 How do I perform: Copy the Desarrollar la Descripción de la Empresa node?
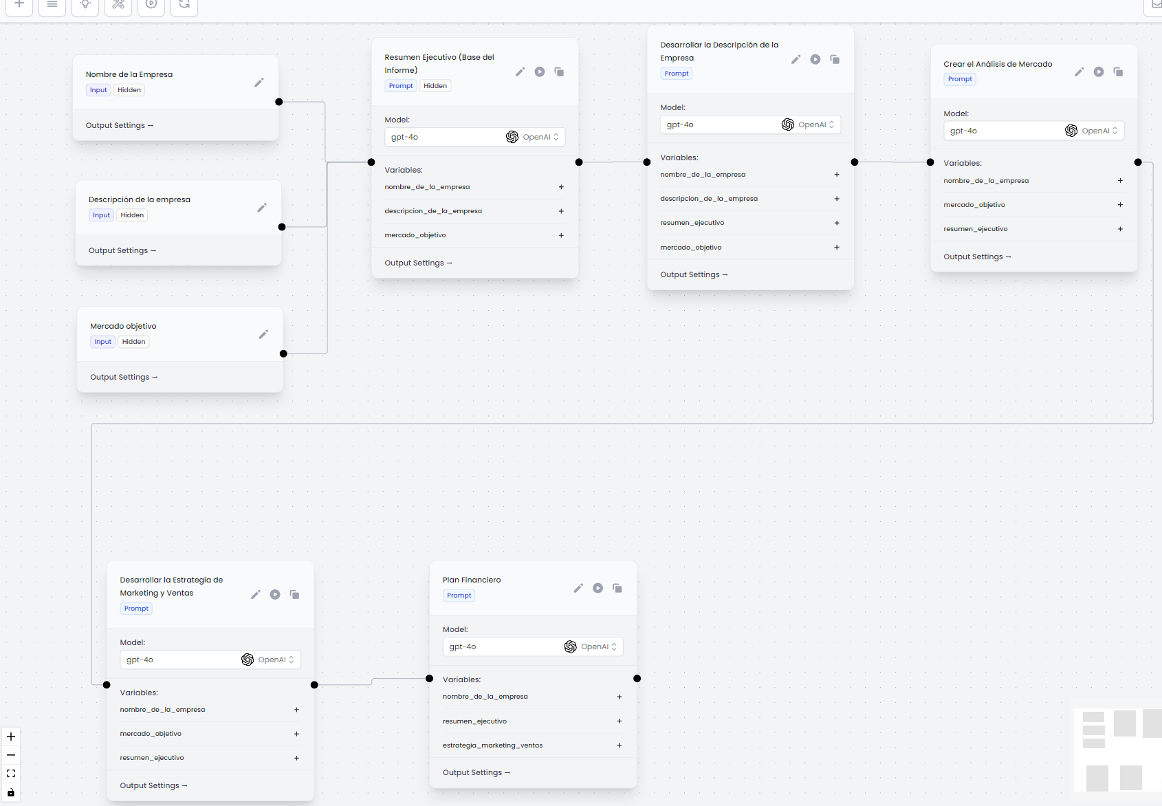pyautogui.click(x=835, y=59)
